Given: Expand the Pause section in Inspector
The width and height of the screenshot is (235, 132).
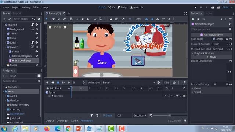Looking at the screenshot, I should (211, 88).
